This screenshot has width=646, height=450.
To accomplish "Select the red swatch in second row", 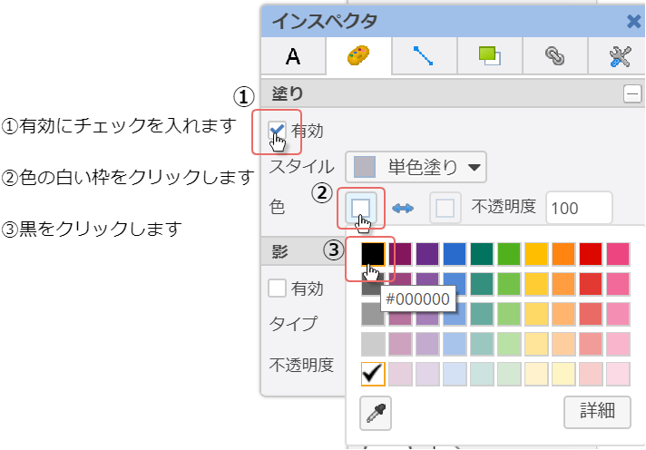I will pos(591,284).
